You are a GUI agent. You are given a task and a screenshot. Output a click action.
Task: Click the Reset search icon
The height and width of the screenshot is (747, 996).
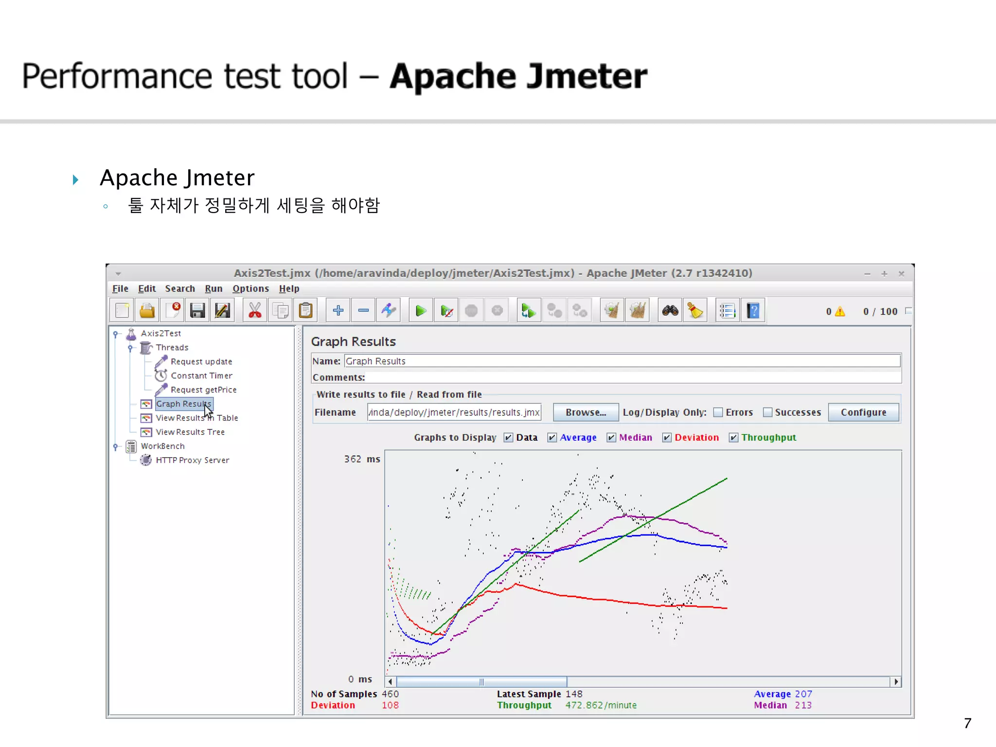(695, 310)
